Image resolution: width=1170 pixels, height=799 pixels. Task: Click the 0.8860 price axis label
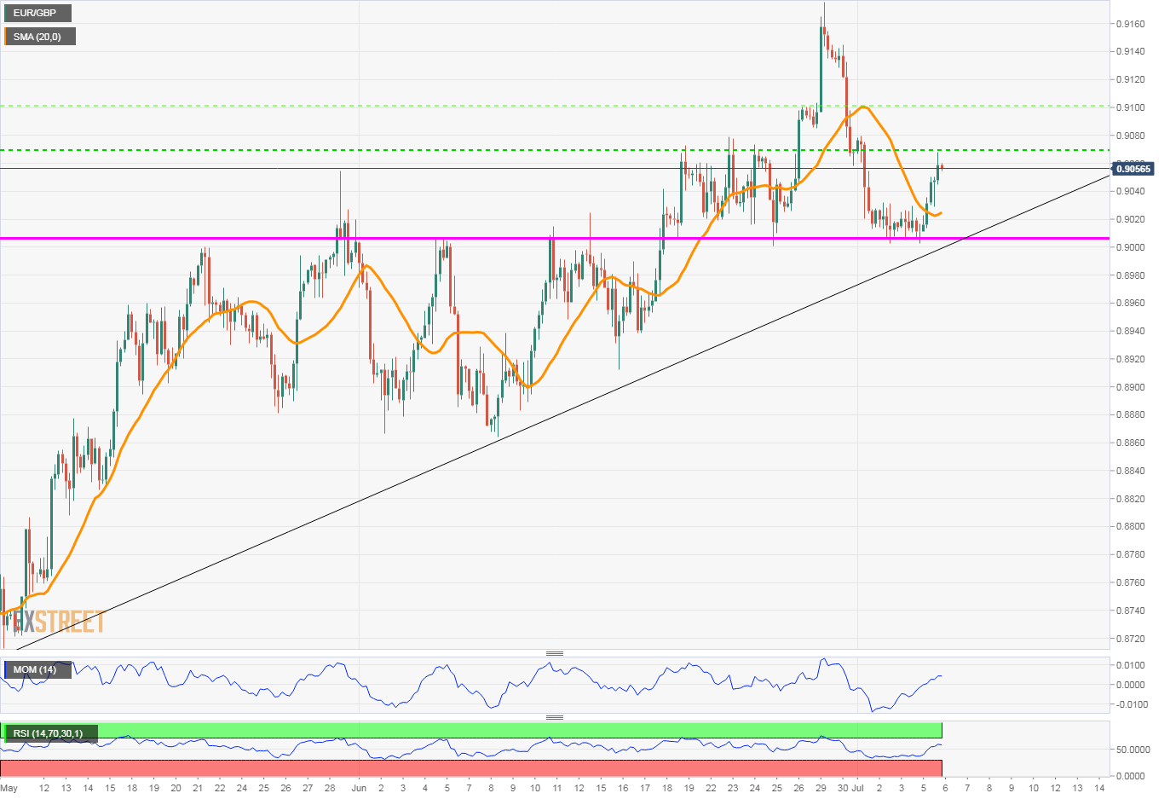click(x=1131, y=443)
